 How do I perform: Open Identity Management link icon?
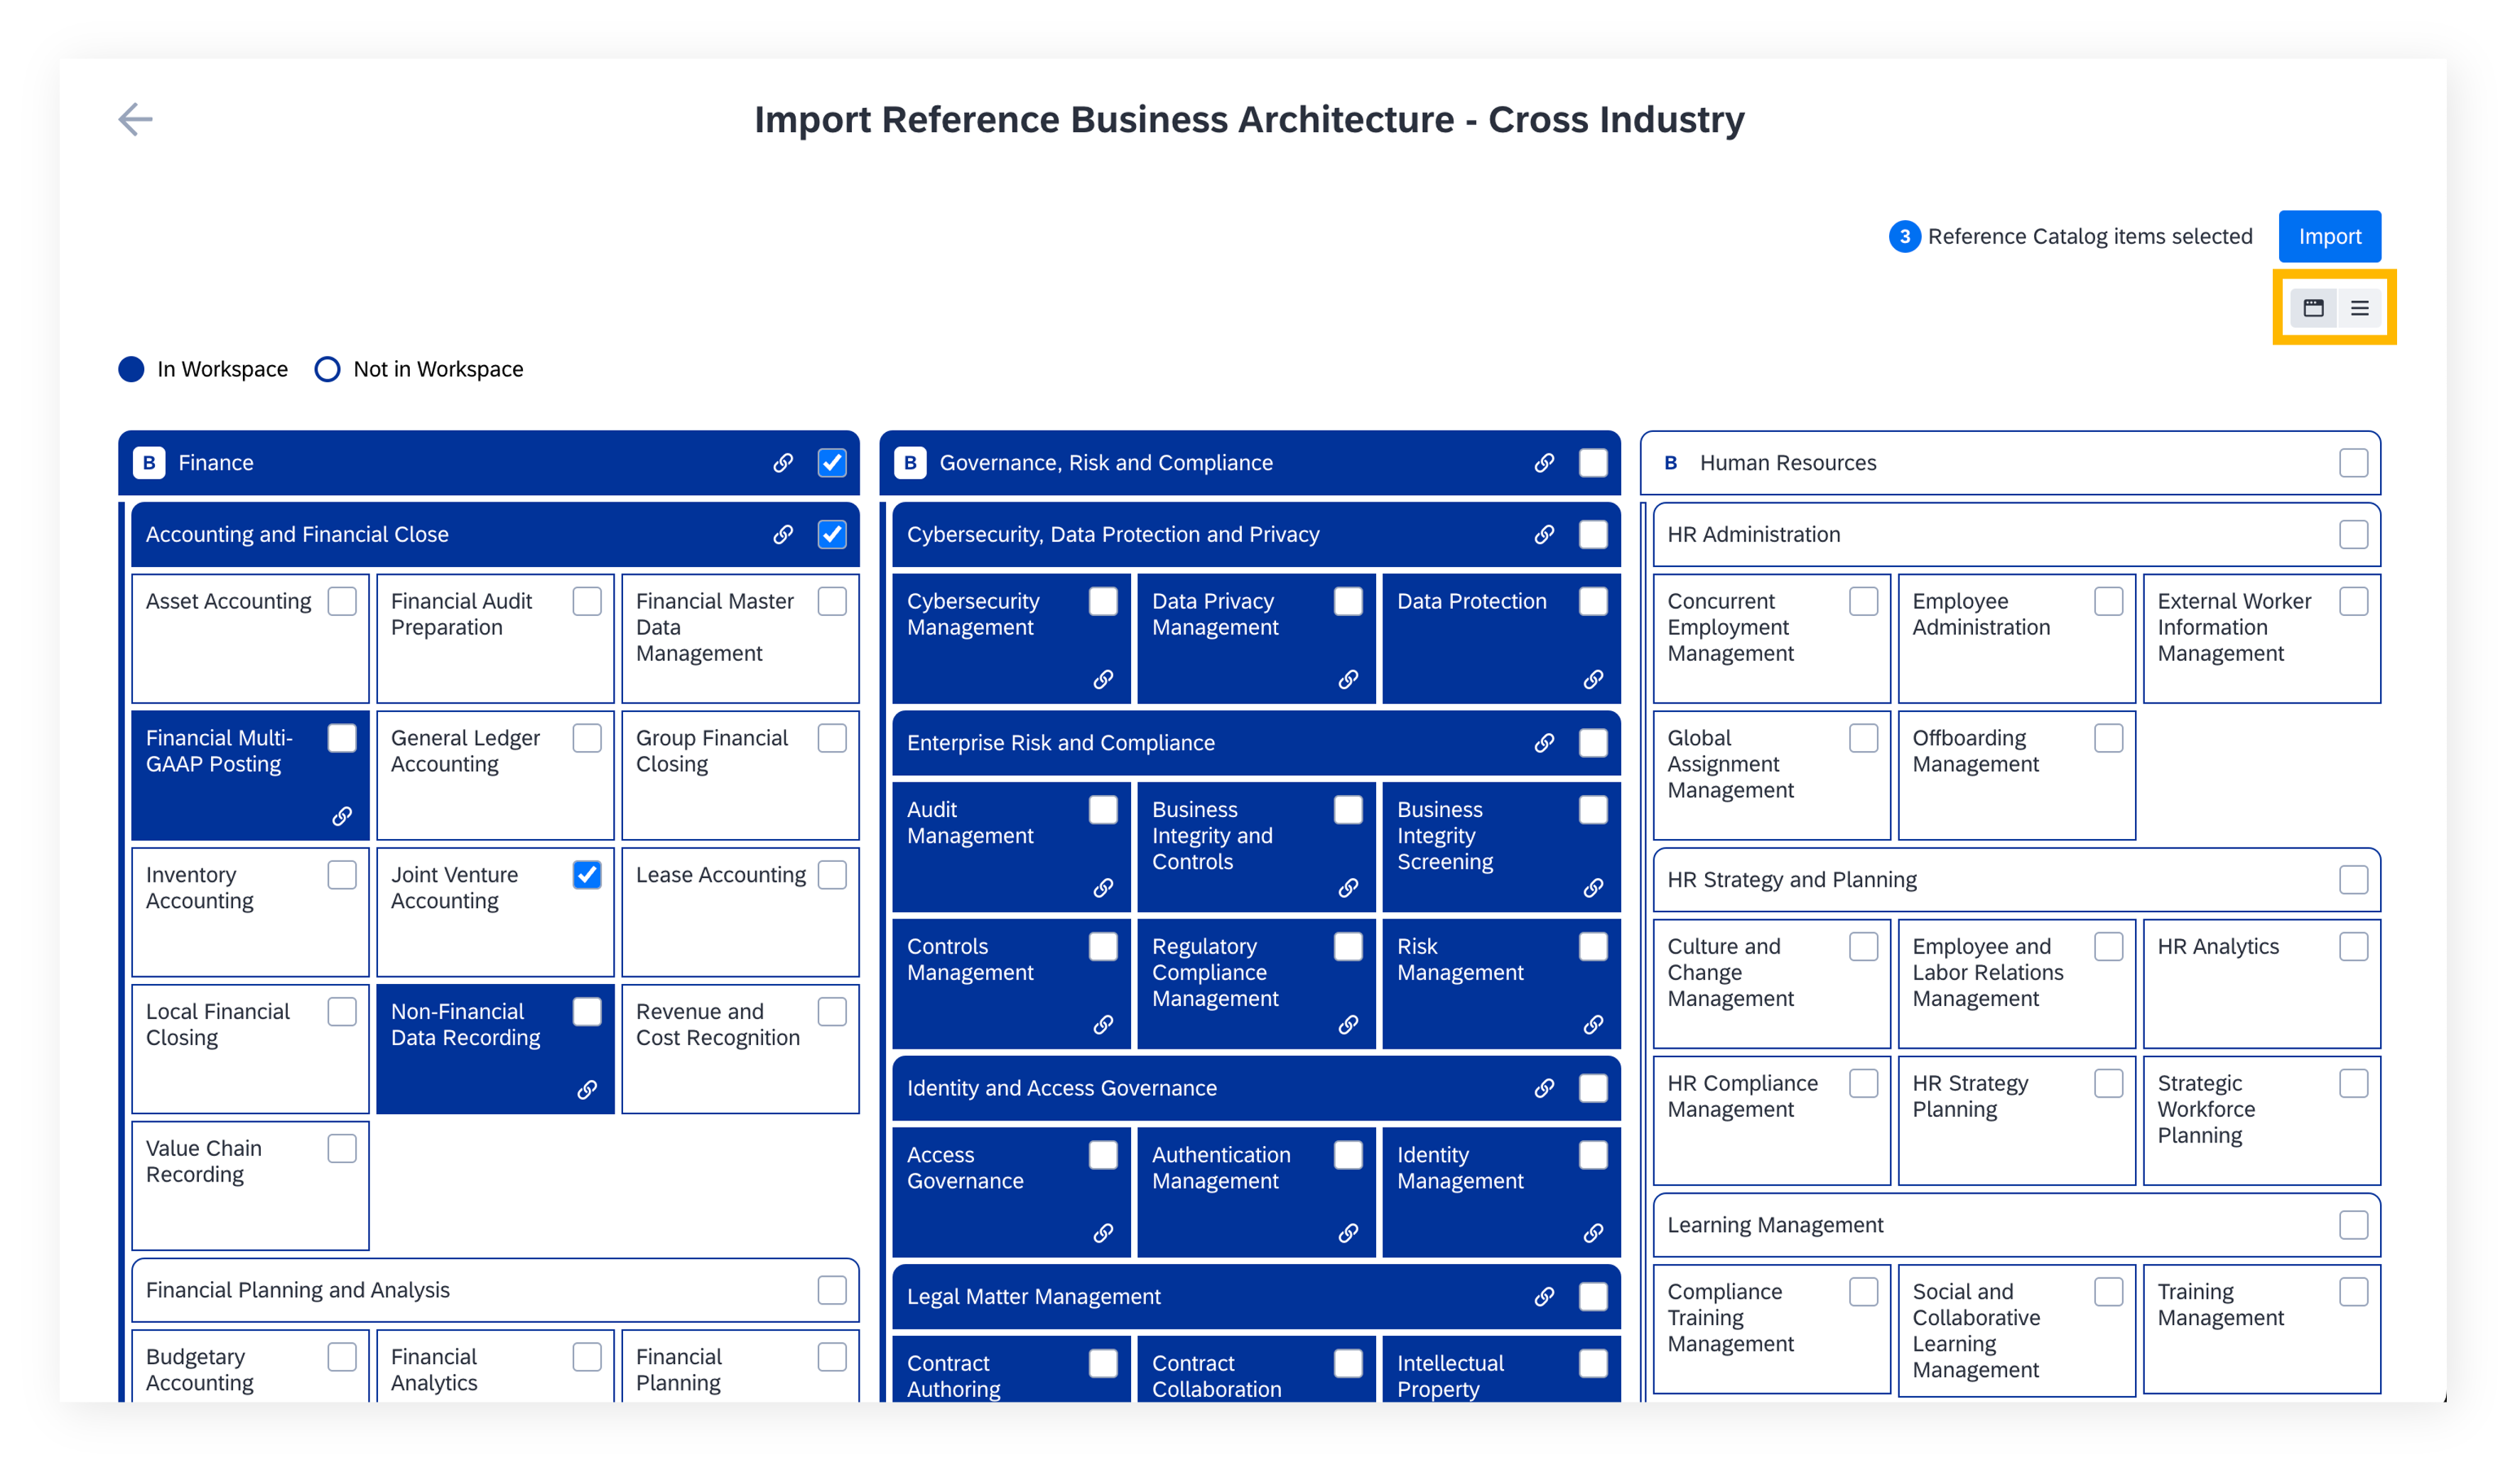1593,1233
